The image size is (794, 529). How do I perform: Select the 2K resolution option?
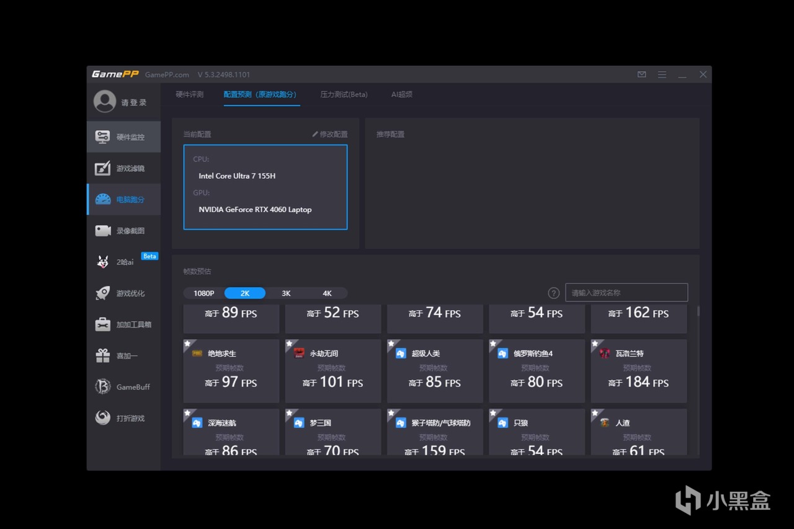coord(245,293)
